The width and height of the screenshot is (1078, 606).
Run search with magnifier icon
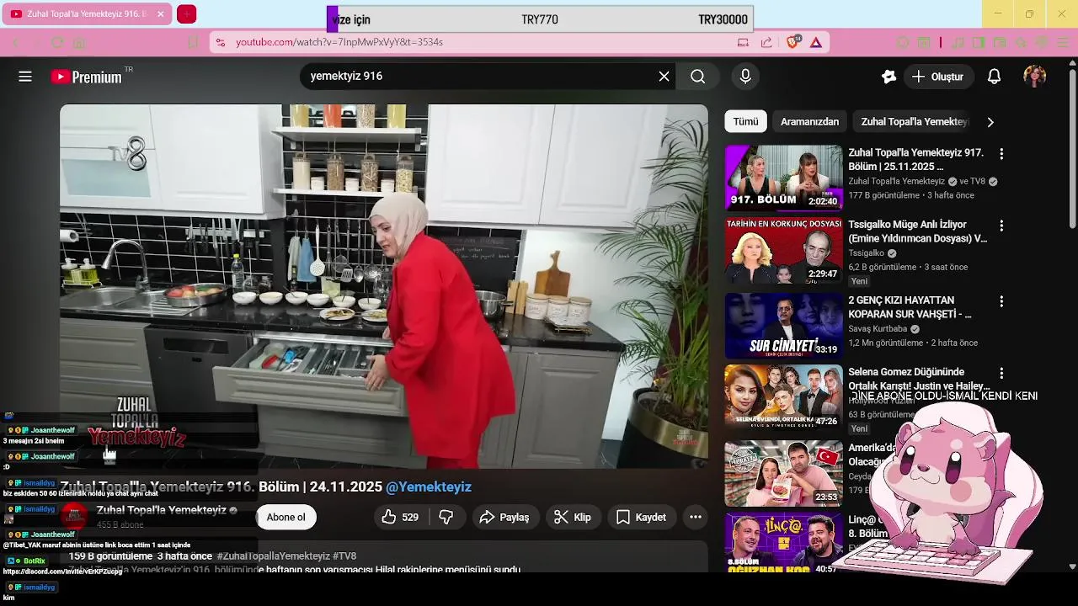pos(698,77)
